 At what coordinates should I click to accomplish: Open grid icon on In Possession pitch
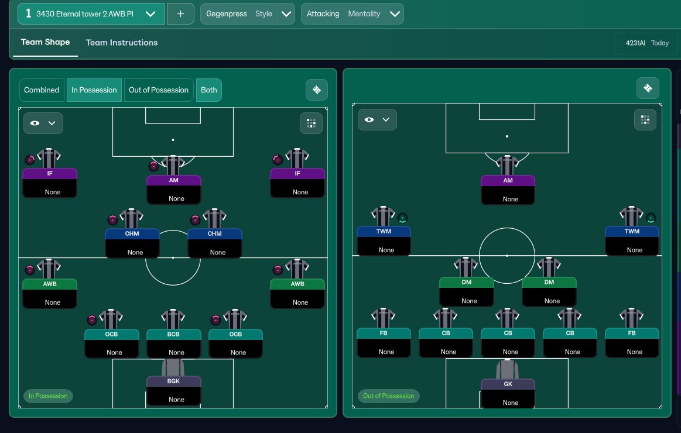pyautogui.click(x=311, y=123)
